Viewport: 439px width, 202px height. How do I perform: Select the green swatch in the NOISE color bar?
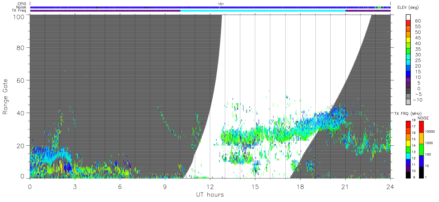click(x=421, y=150)
